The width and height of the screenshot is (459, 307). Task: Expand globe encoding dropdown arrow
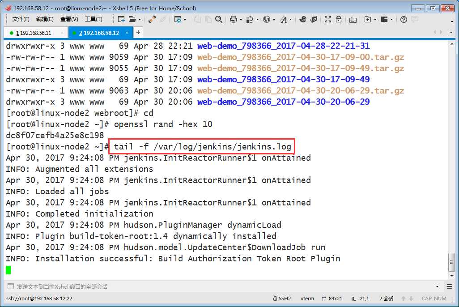coord(274,20)
